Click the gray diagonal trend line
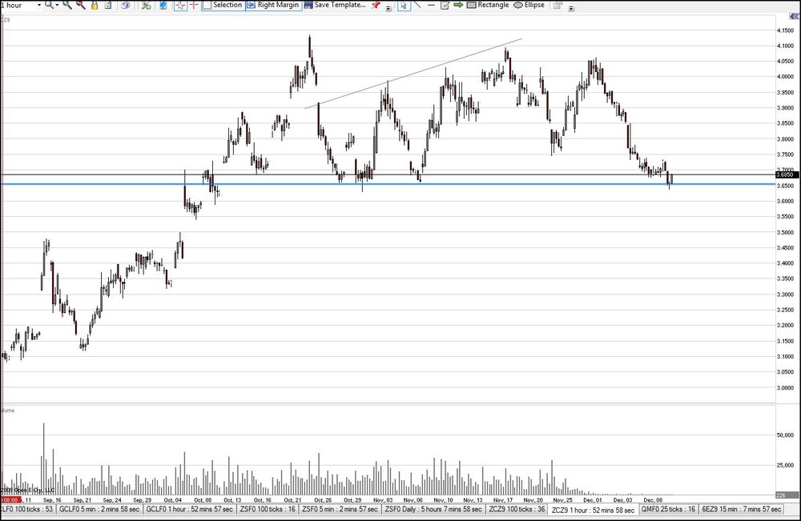 (413, 74)
